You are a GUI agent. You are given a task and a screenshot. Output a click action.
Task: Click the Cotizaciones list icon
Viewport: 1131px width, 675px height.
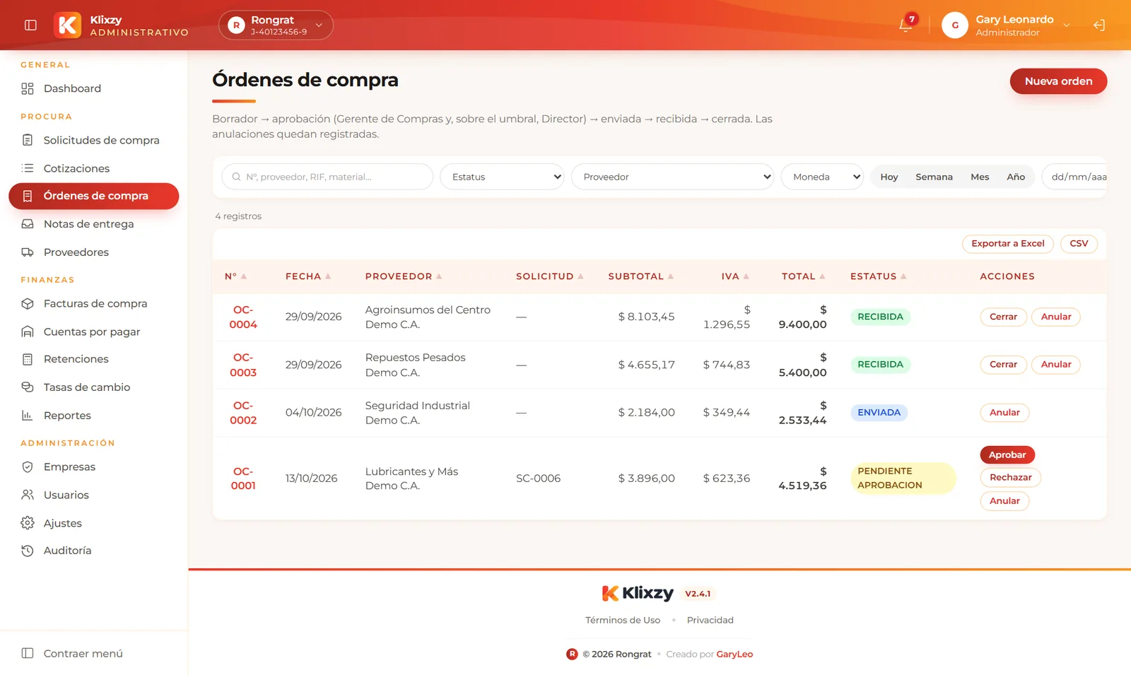coord(28,168)
